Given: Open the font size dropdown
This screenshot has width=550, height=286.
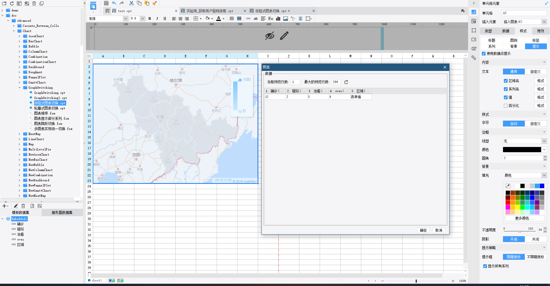Looking at the screenshot, I should point(143,19).
